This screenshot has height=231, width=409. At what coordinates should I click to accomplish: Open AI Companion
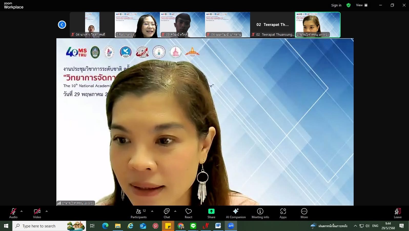236,213
